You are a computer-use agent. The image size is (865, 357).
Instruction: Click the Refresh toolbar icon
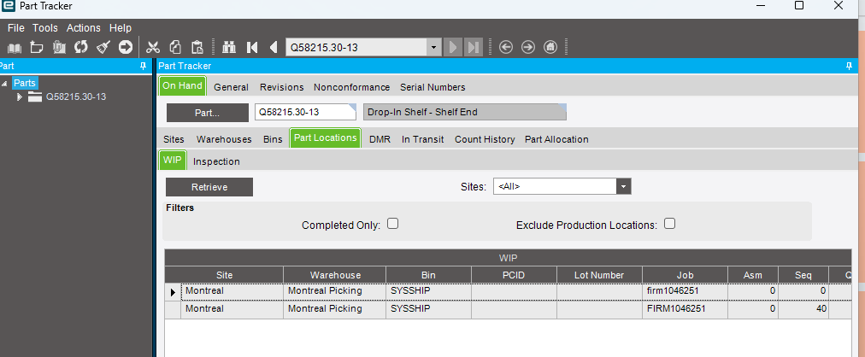(81, 47)
